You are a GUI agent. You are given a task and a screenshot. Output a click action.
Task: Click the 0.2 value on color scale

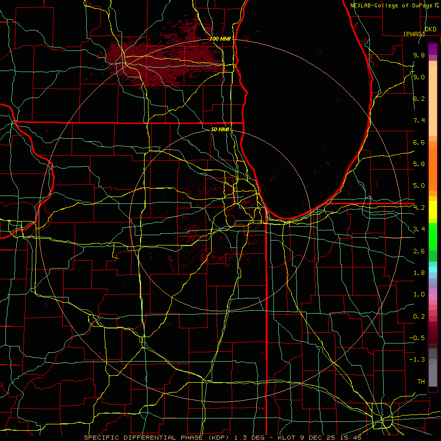pos(419,317)
